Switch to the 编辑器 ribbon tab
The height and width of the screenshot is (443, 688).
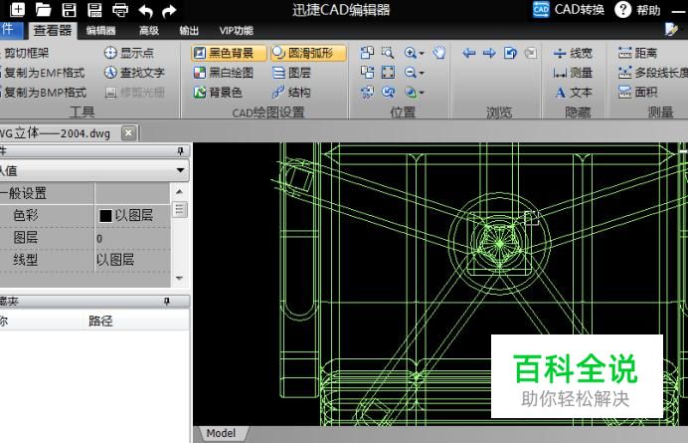point(101,30)
